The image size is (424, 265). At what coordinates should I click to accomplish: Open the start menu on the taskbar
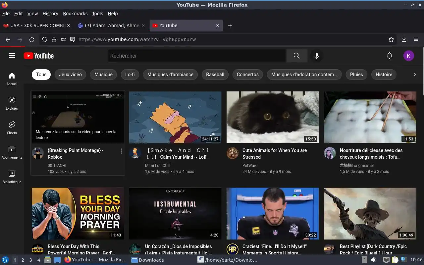5,260
